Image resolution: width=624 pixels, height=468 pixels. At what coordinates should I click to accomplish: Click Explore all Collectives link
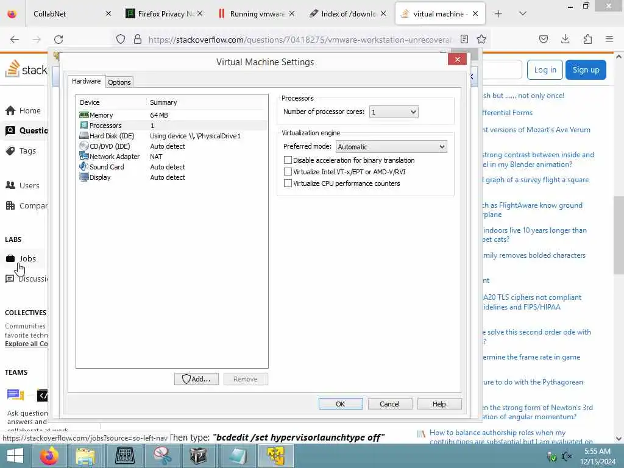pos(26,344)
